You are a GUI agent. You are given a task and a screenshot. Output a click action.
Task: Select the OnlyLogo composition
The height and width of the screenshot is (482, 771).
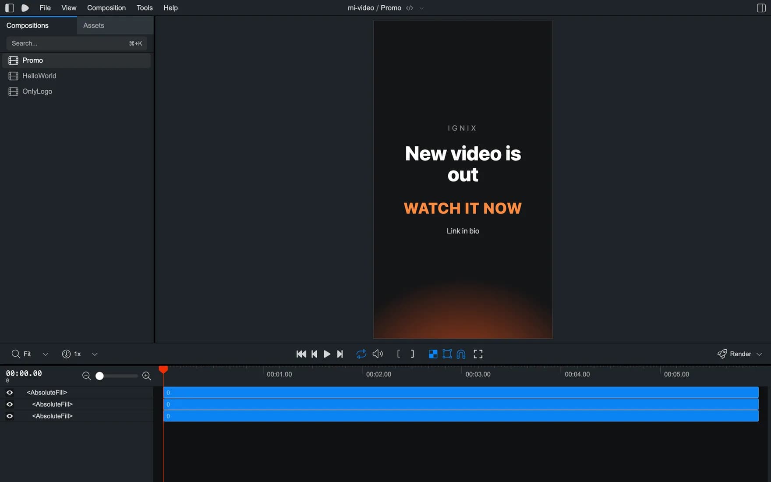77,91
